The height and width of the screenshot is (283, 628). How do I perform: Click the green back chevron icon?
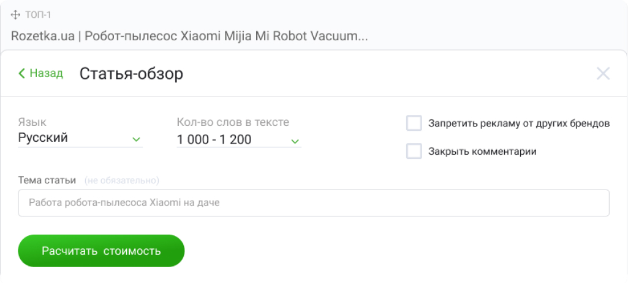[x=22, y=74]
